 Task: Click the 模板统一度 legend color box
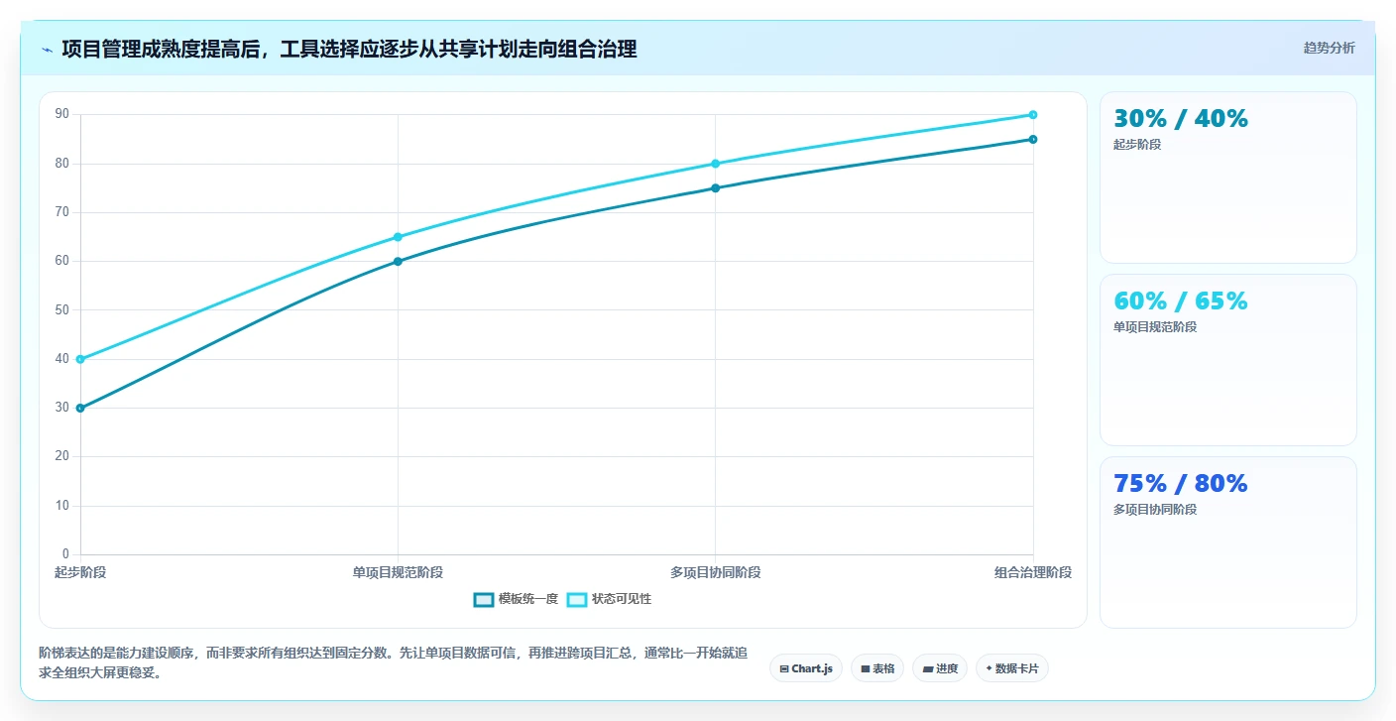(x=484, y=599)
